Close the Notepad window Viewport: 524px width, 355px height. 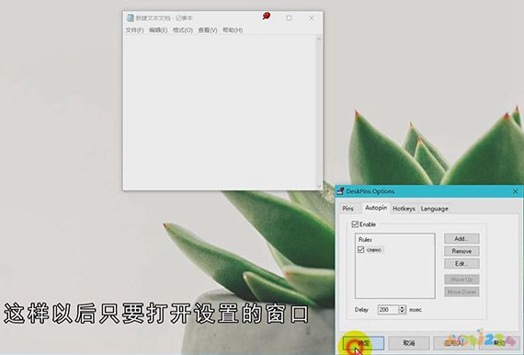coord(312,18)
